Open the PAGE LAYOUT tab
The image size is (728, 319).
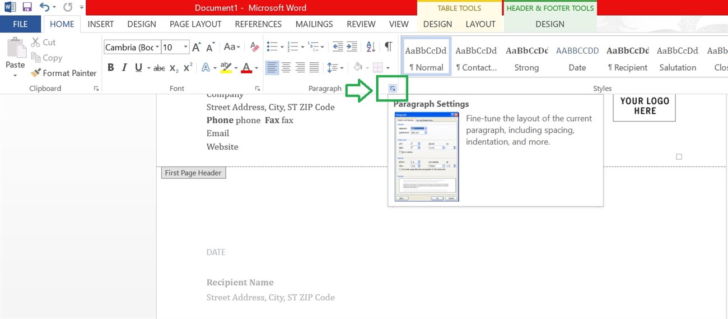[x=195, y=24]
